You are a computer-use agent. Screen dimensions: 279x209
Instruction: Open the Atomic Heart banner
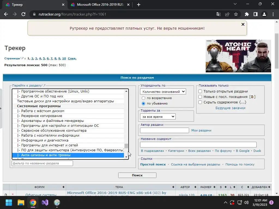point(238,56)
